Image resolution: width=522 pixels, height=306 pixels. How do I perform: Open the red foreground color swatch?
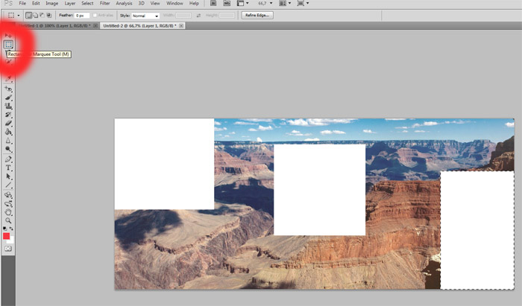[6, 236]
